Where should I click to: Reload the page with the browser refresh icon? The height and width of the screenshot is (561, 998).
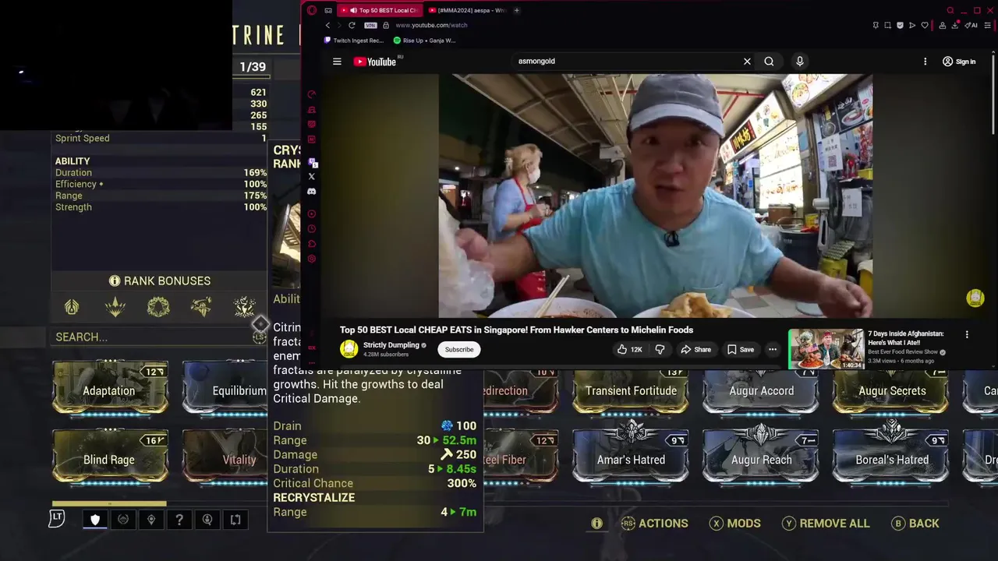tap(352, 25)
